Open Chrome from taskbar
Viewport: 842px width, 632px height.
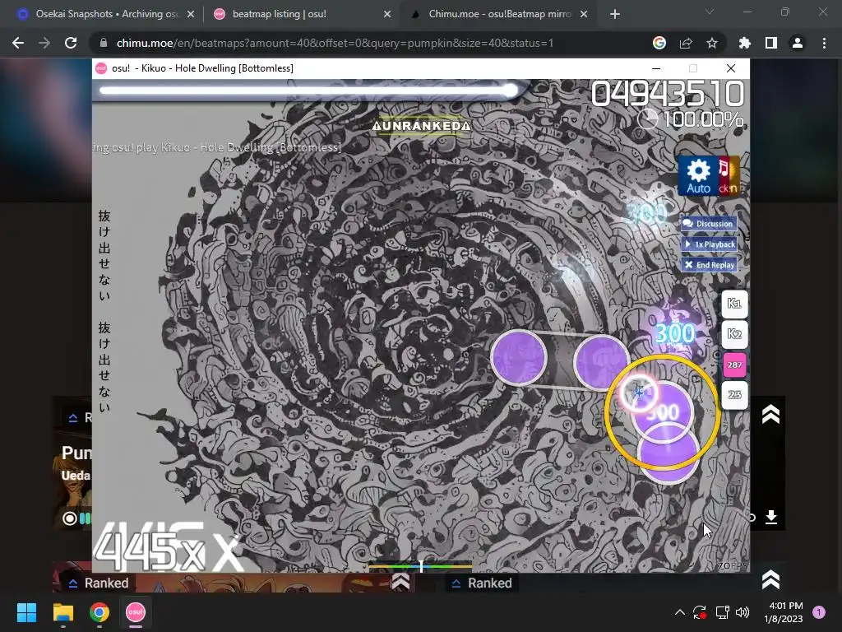click(99, 612)
